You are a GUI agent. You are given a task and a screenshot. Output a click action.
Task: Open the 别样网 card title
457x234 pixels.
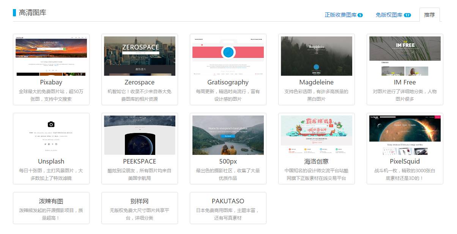(x=140, y=201)
